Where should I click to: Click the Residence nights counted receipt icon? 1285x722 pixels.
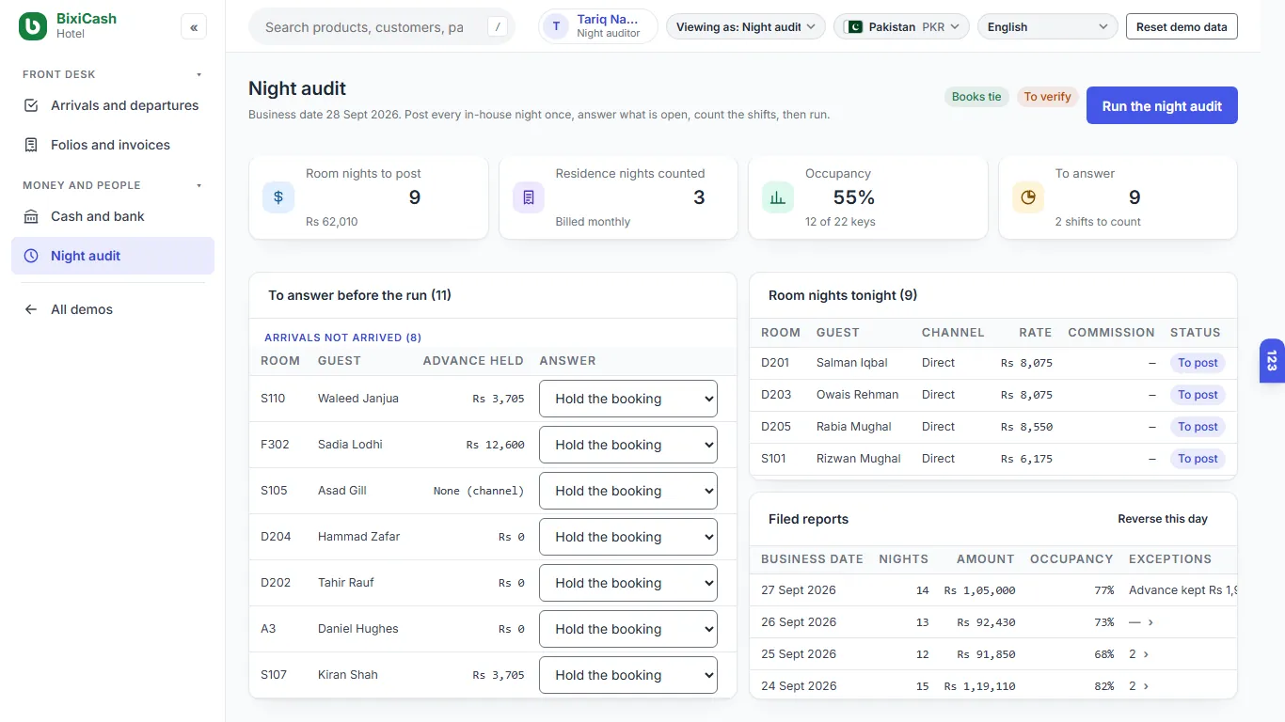coord(529,197)
